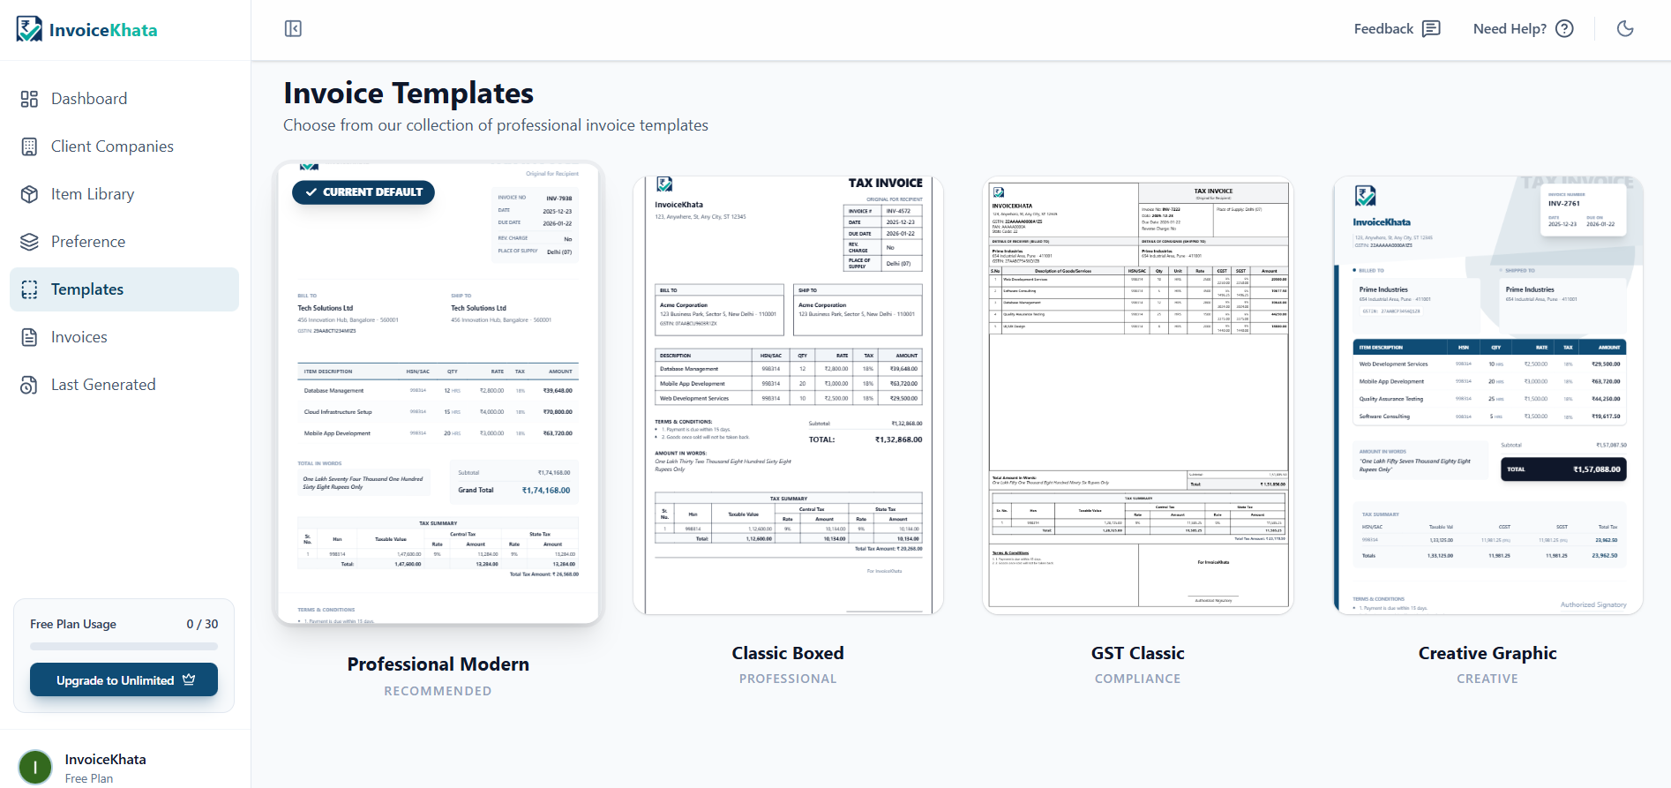Open Client Companies page
The image size is (1671, 788).
click(124, 146)
